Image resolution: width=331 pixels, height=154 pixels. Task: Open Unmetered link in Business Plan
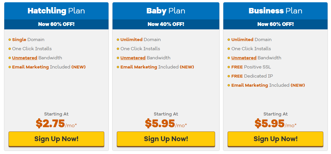(244, 58)
